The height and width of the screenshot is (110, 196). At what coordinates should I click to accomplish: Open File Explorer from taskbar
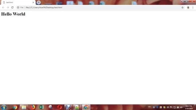click(x=24, y=107)
